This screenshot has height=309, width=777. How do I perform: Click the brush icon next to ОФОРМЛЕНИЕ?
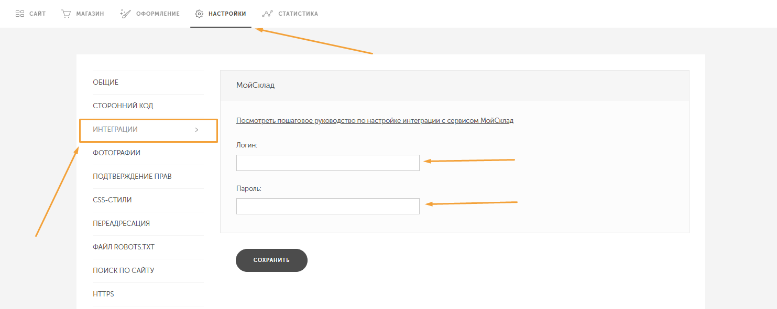click(125, 14)
